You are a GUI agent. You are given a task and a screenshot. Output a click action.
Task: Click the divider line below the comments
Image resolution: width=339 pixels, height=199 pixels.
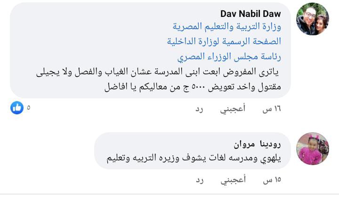click(169, 193)
